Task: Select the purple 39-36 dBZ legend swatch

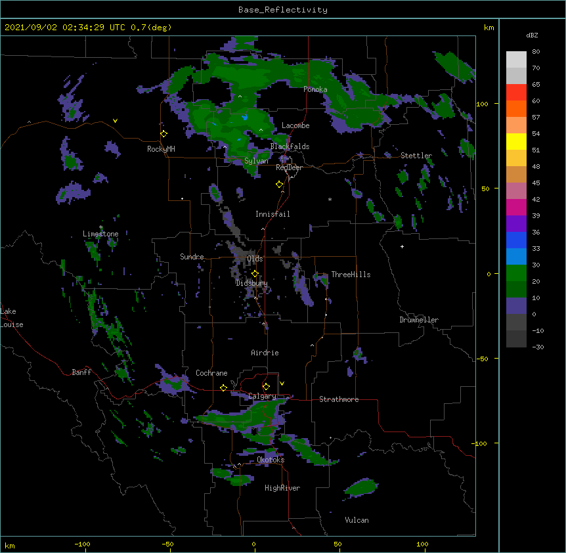Action: coord(516,224)
